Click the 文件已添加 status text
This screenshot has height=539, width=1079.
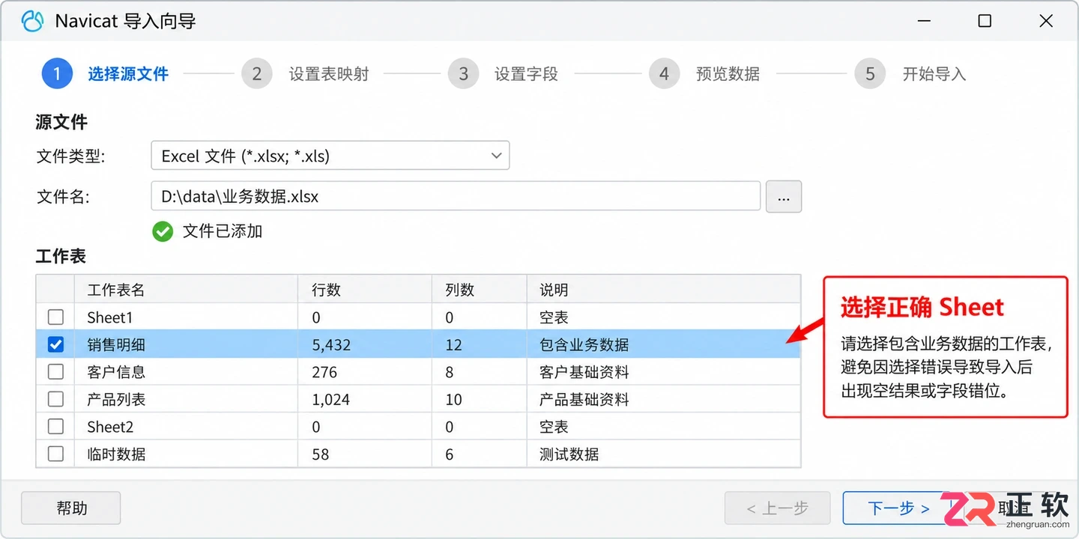point(223,231)
